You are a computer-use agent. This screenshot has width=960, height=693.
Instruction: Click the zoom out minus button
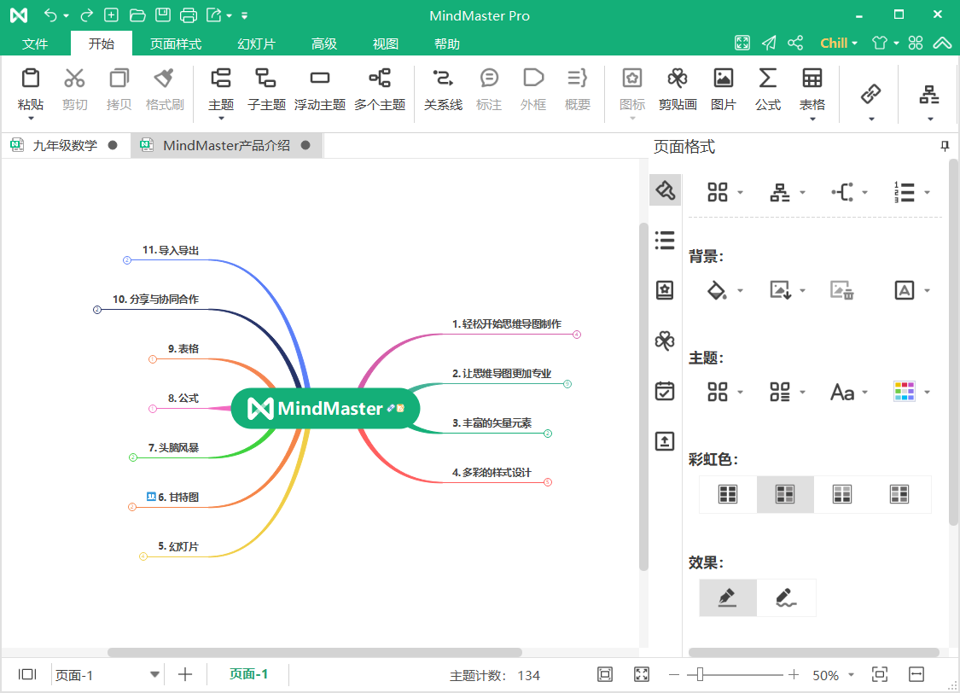pos(674,674)
